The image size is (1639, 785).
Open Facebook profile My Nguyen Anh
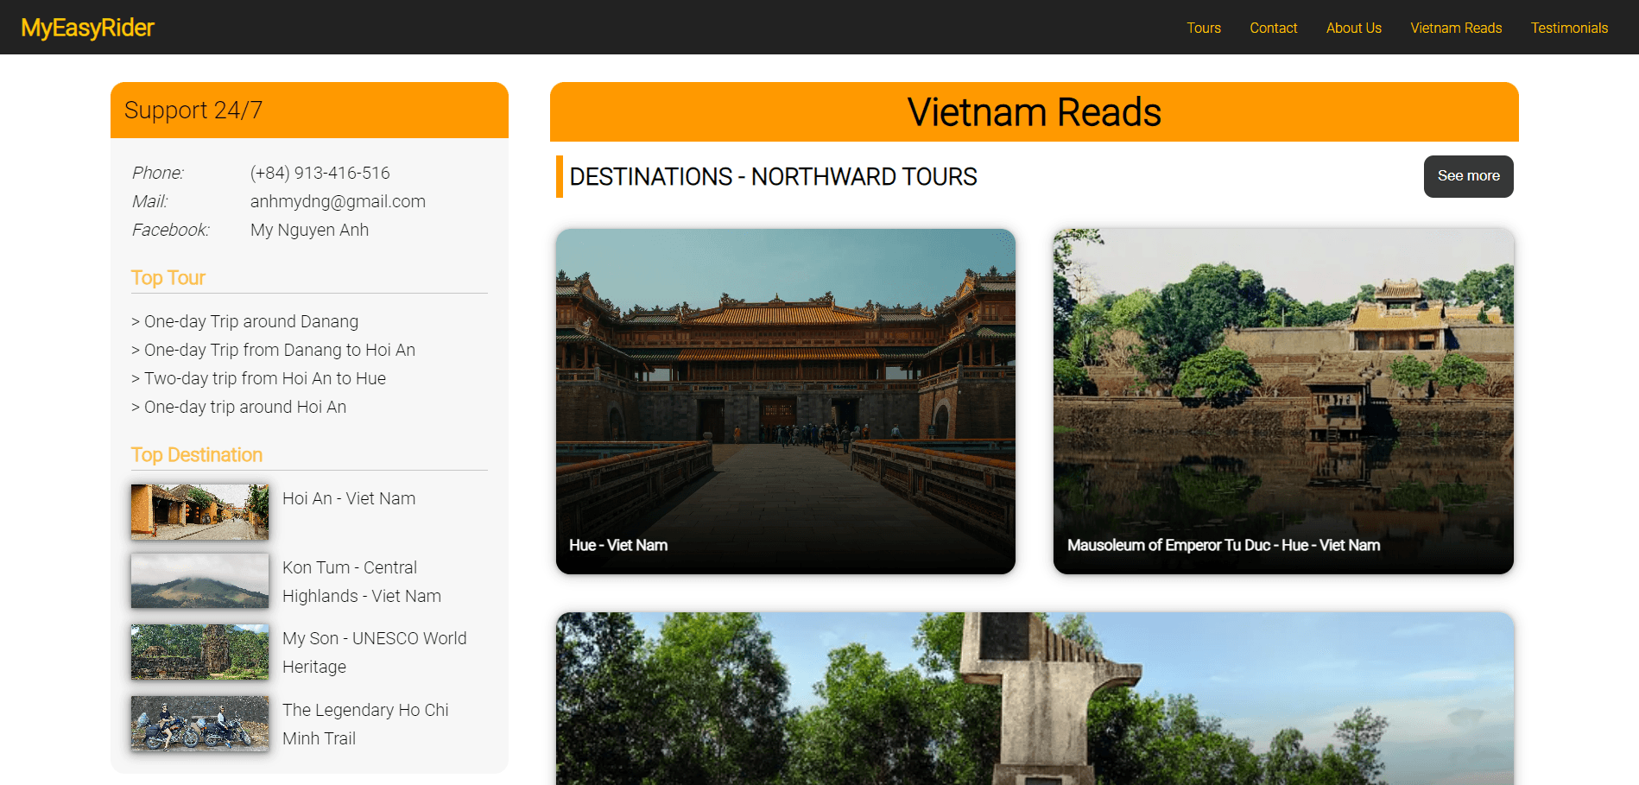pyautogui.click(x=309, y=230)
